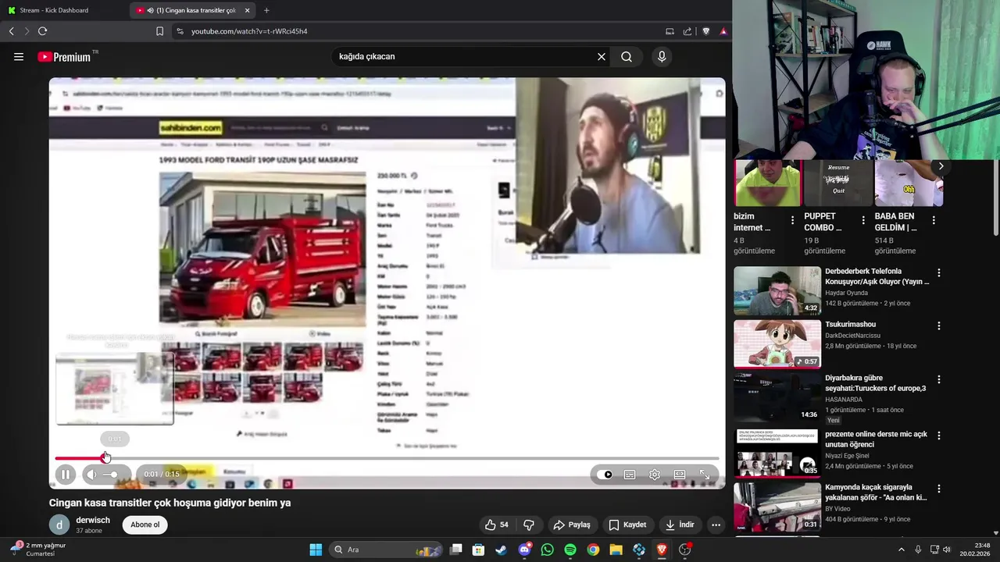The width and height of the screenshot is (1000, 562).
Task: Go forward in browser history
Action: click(x=27, y=31)
